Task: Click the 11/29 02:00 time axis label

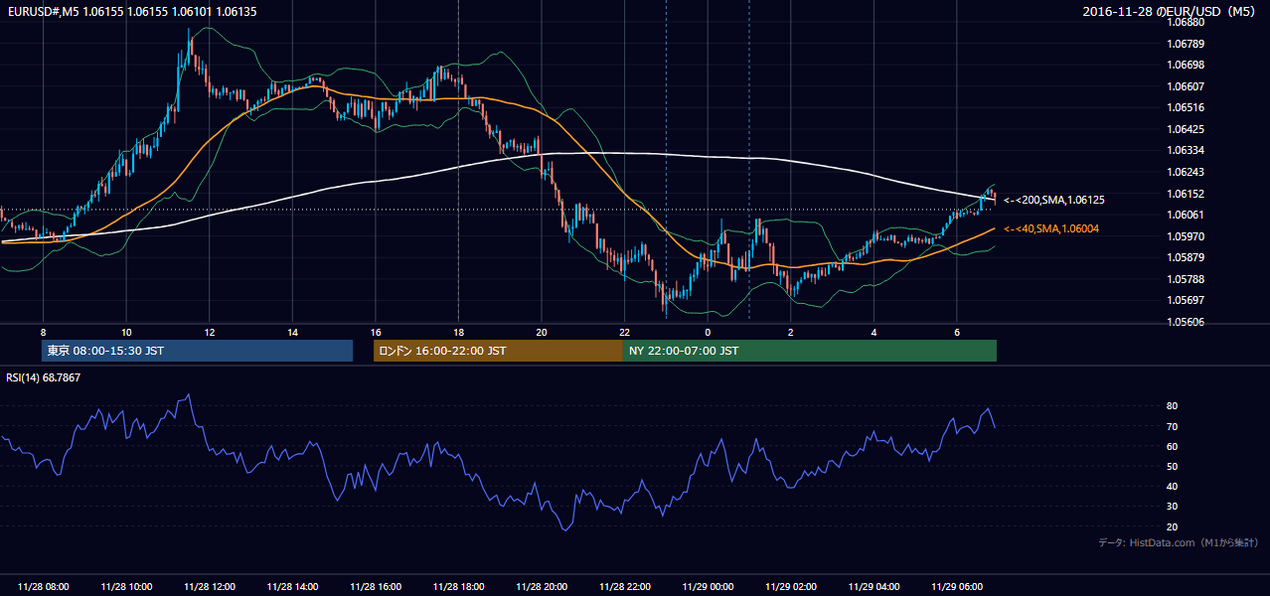Action: [790, 587]
